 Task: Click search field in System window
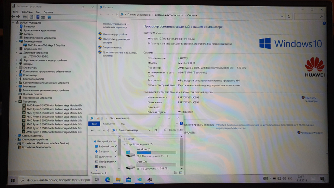[309, 16]
